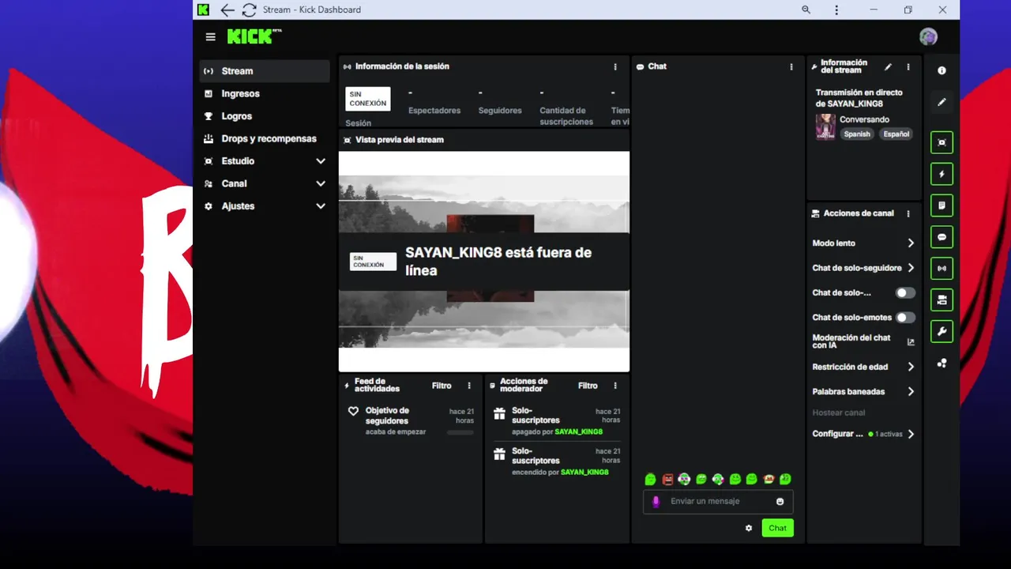Open the title bar three-dot app menu

click(x=836, y=9)
